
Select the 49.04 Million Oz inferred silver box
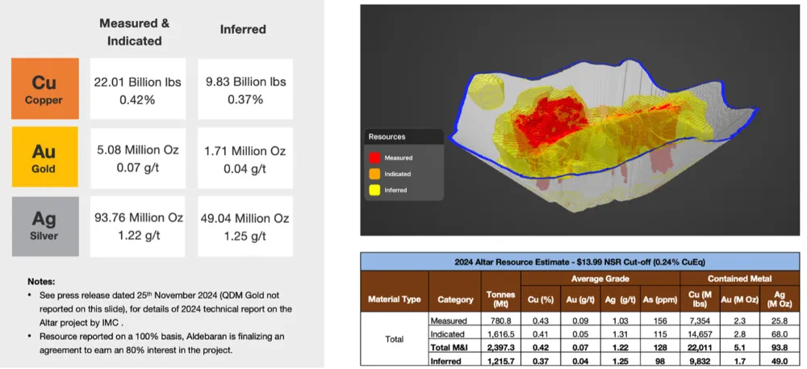tap(245, 226)
